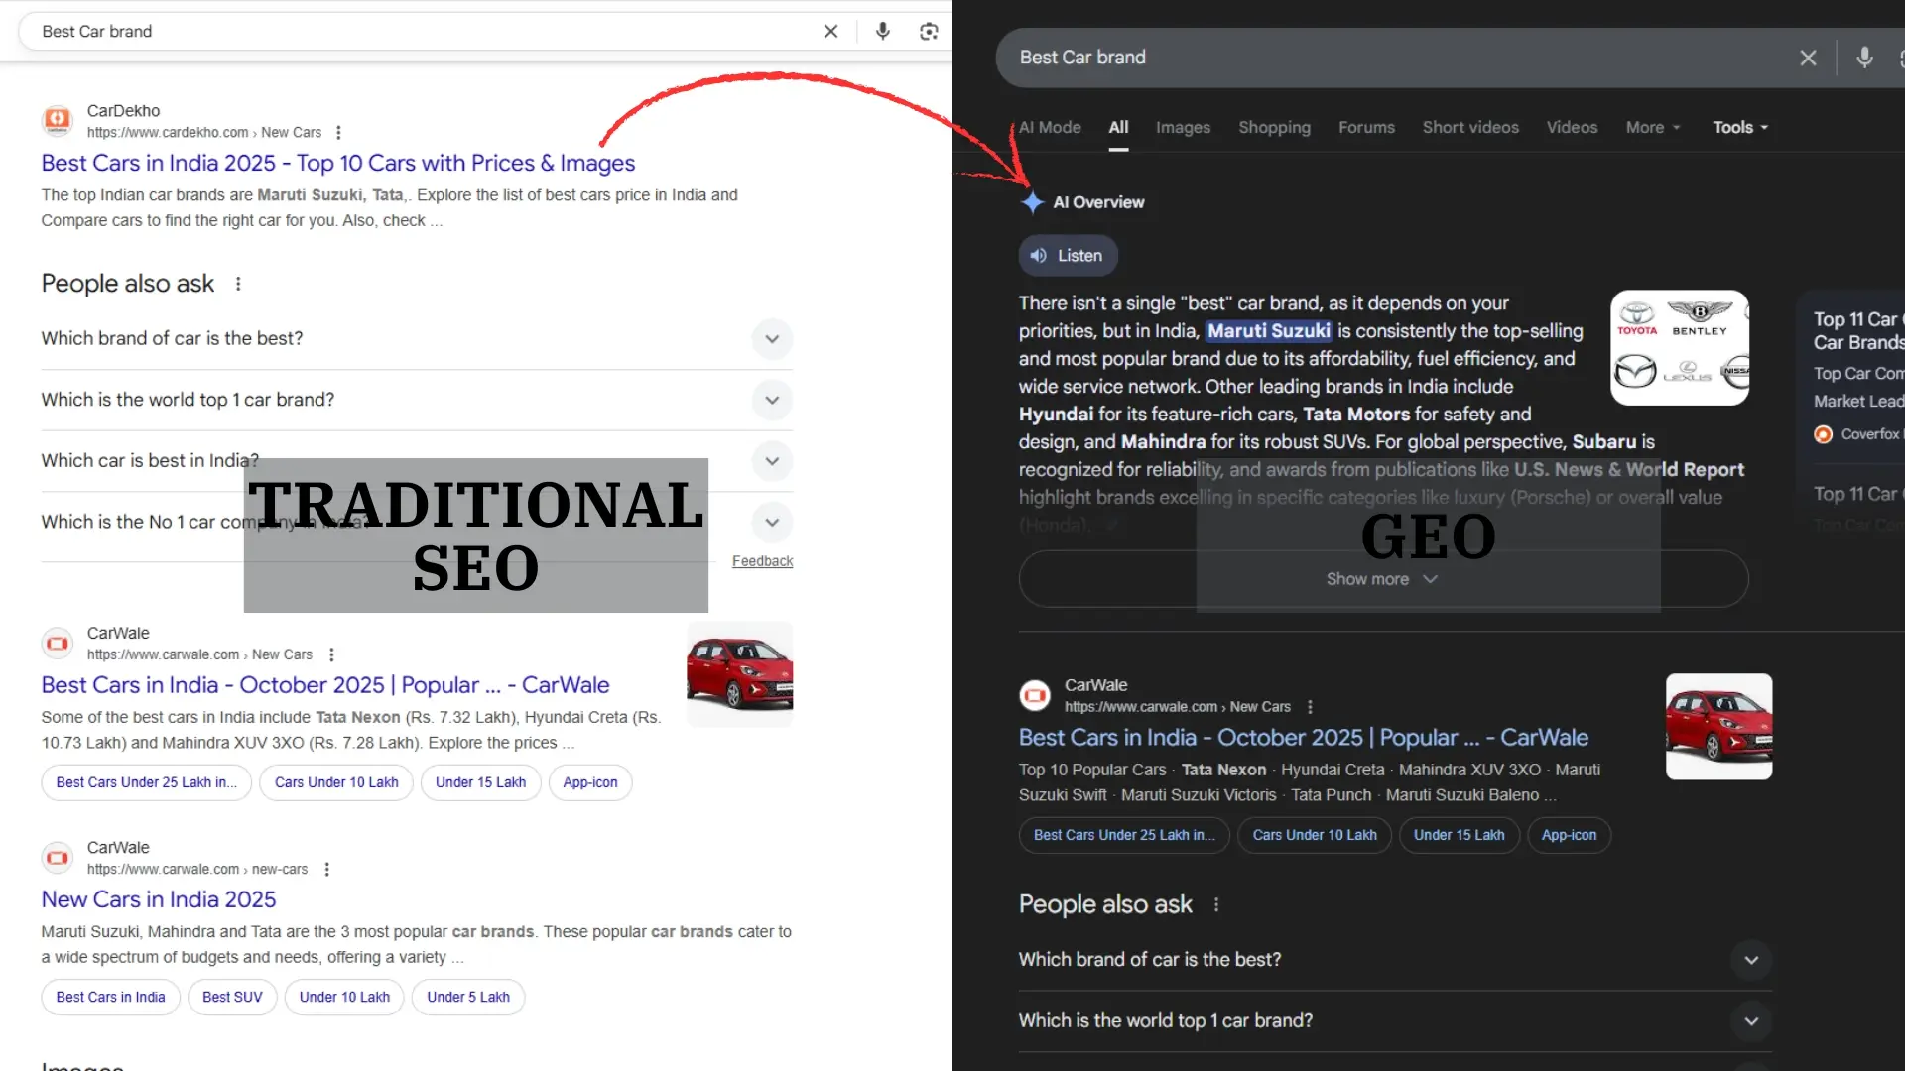Expand 'Which is the world top 1 car brand?' dark panel

pos(1751,1021)
